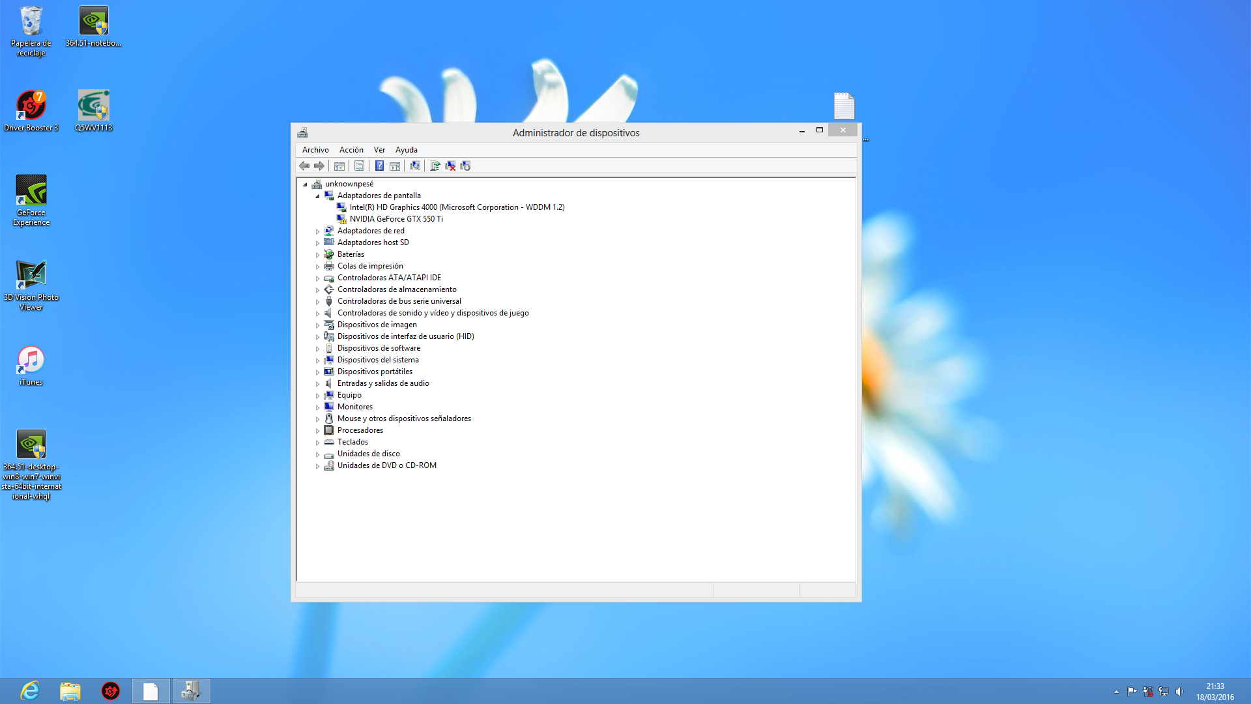Select the Equipo tree item

point(349,395)
